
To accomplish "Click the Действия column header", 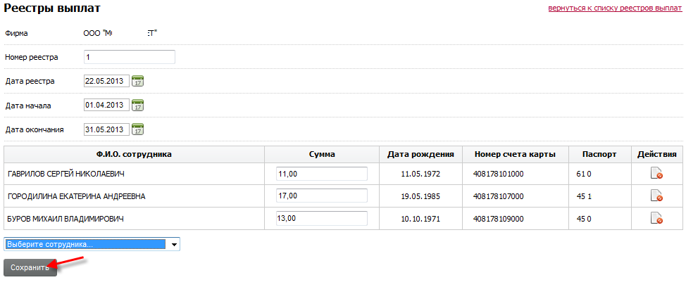I will click(x=657, y=154).
